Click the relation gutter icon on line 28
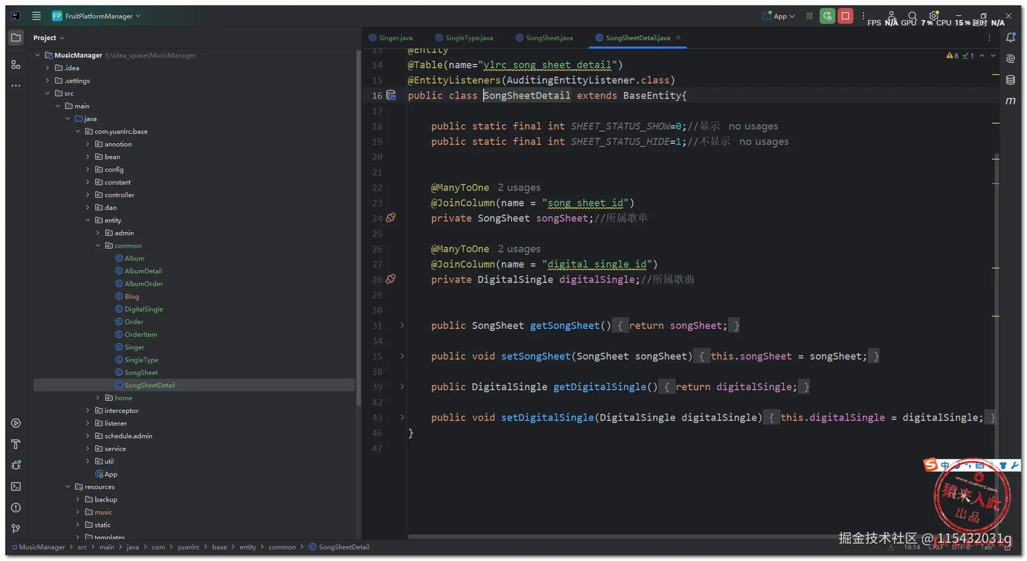Screen dimensions: 1027x561 tap(391, 279)
